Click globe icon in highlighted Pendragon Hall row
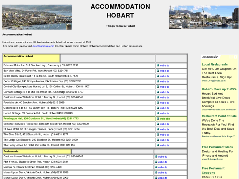This screenshot has width=239, height=179. click(158, 119)
